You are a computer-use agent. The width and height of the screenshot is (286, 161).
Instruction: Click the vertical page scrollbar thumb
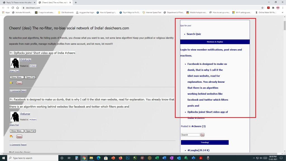[285, 25]
